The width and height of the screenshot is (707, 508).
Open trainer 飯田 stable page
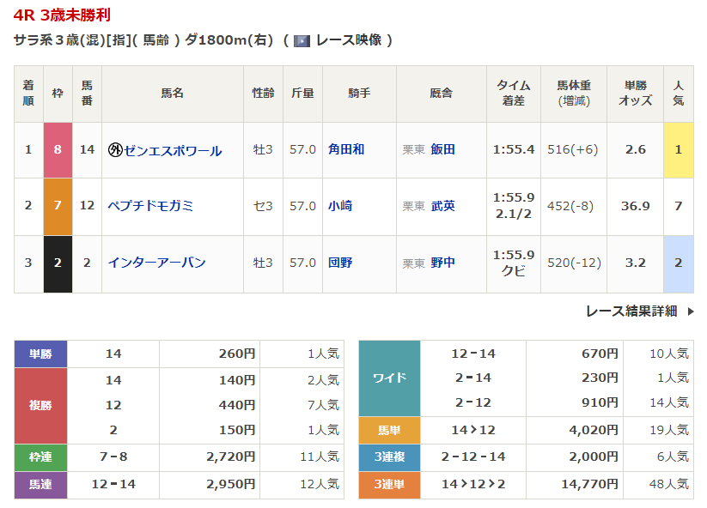pos(443,149)
